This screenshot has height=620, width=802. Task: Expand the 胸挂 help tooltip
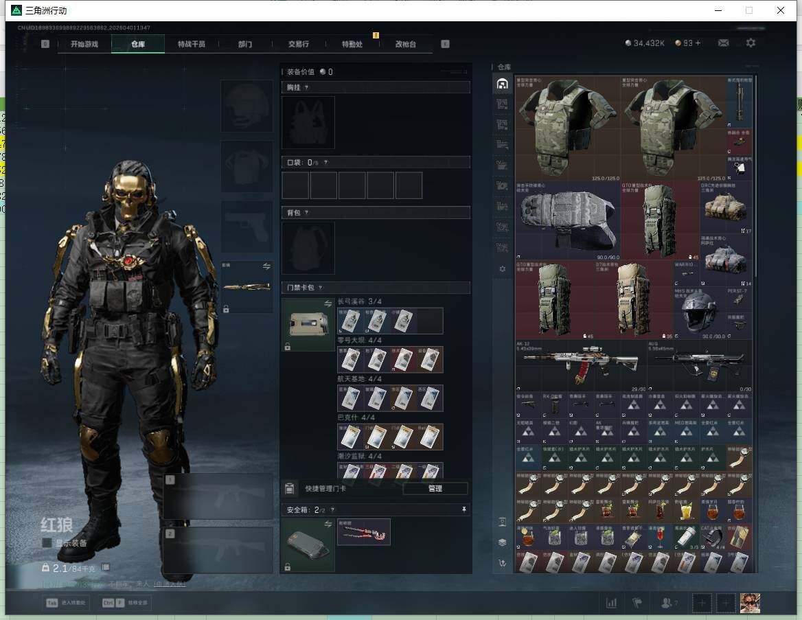(x=306, y=88)
